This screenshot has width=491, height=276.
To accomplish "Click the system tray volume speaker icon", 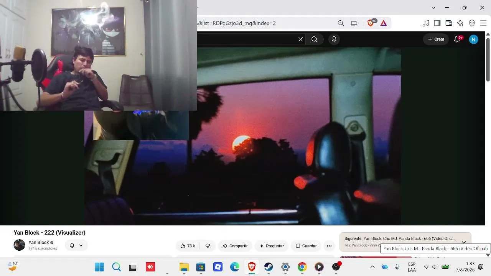I will pos(435,267).
